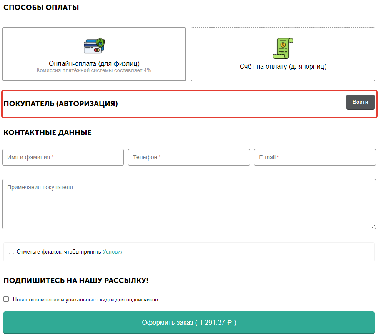381x334 pixels.
Task: Click Новости компании и уникальные скидки label
Action: pos(85,300)
